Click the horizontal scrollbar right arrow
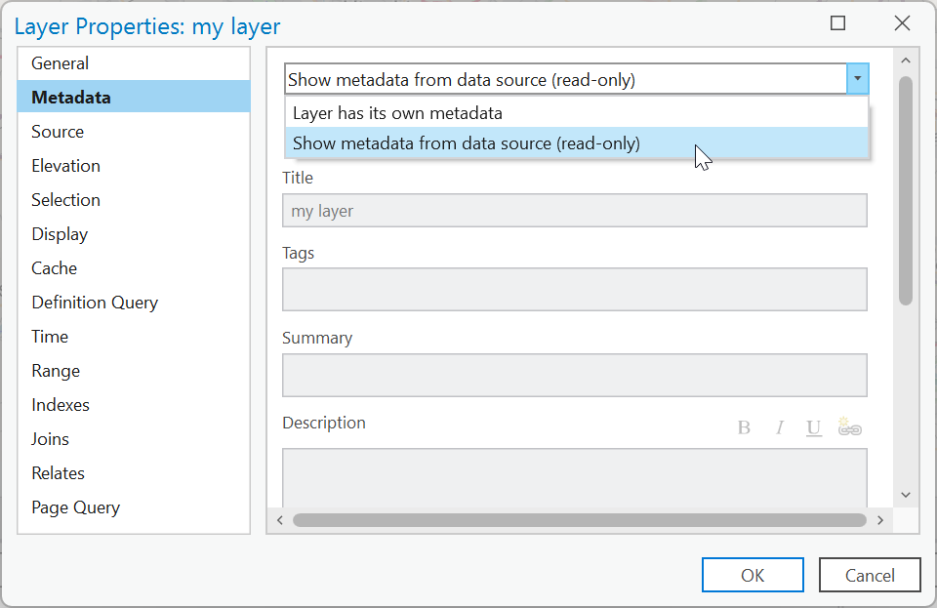 point(879,520)
